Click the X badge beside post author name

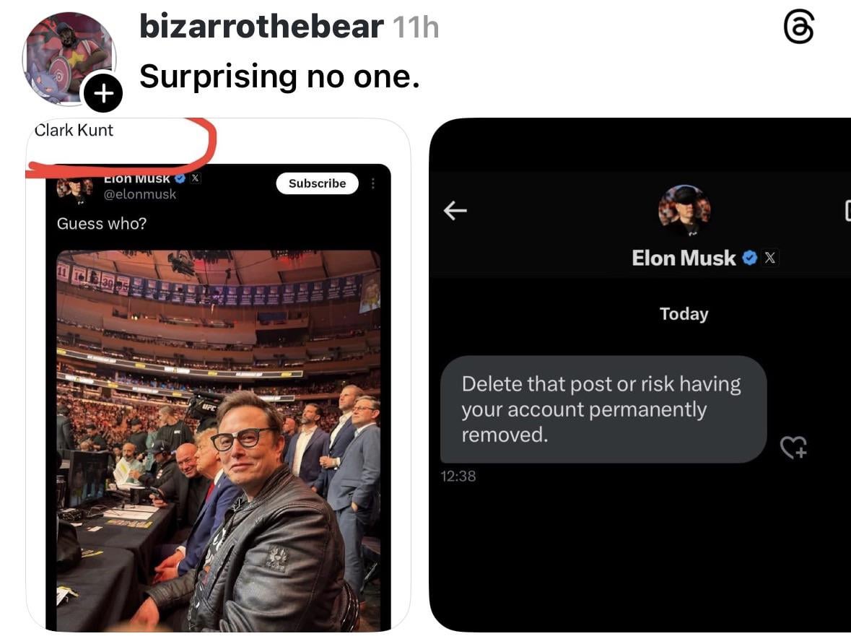(x=196, y=178)
